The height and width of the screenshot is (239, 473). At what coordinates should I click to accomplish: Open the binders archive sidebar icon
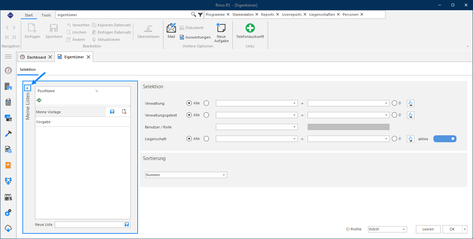point(8,197)
